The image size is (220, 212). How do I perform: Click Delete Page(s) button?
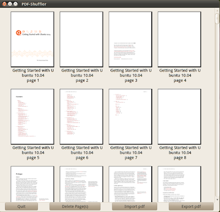[75, 207]
